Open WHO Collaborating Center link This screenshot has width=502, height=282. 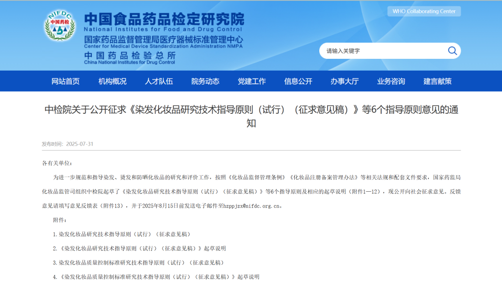[x=424, y=11]
